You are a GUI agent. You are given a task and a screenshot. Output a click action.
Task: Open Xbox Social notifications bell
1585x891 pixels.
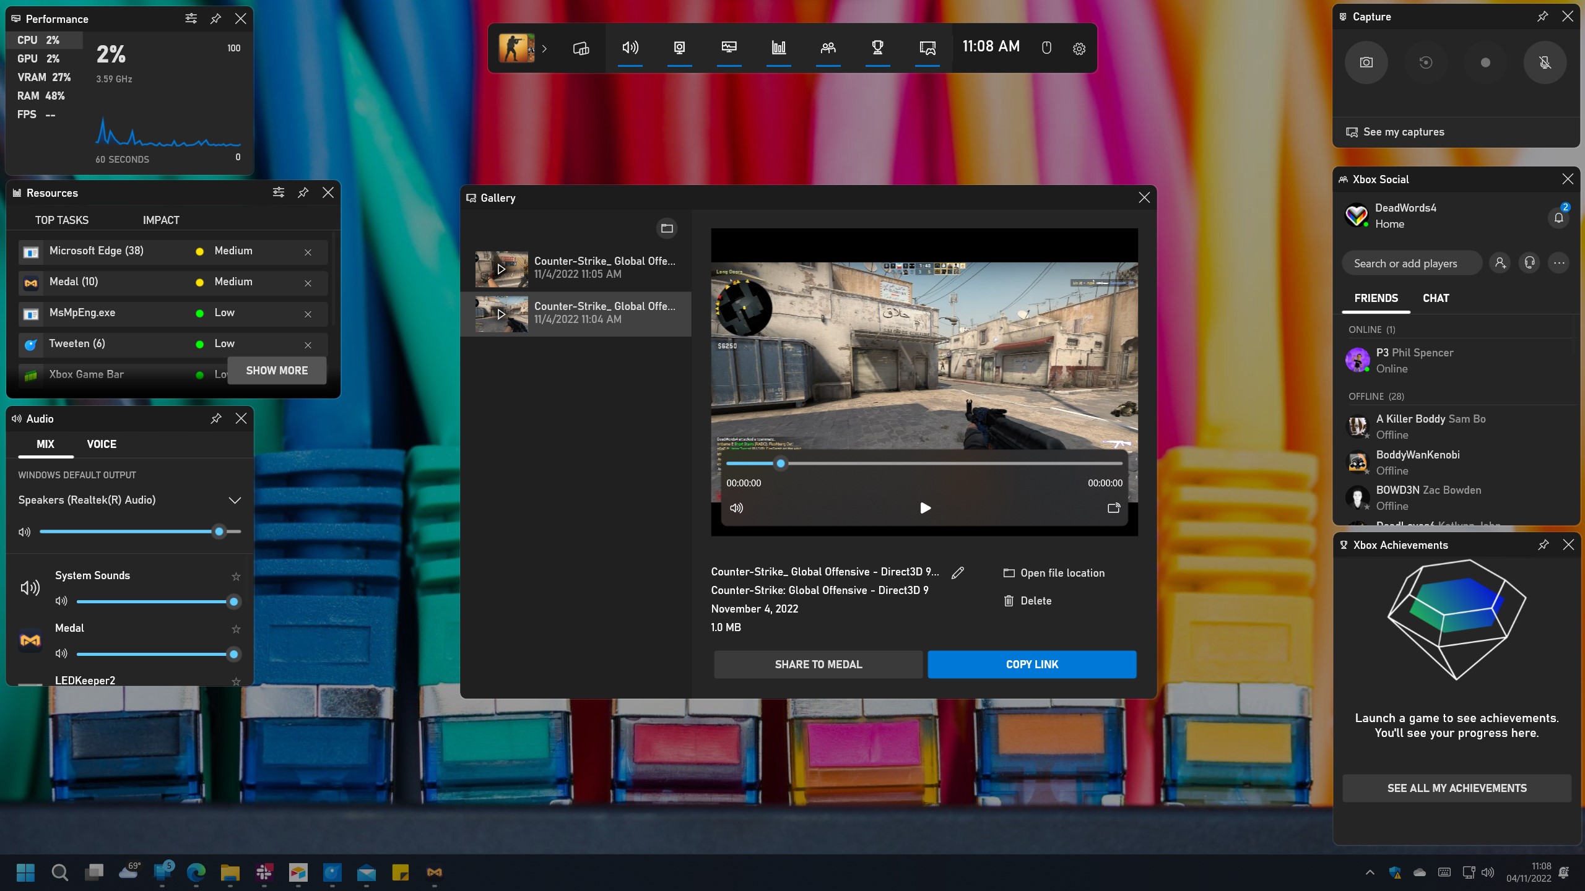click(x=1558, y=217)
